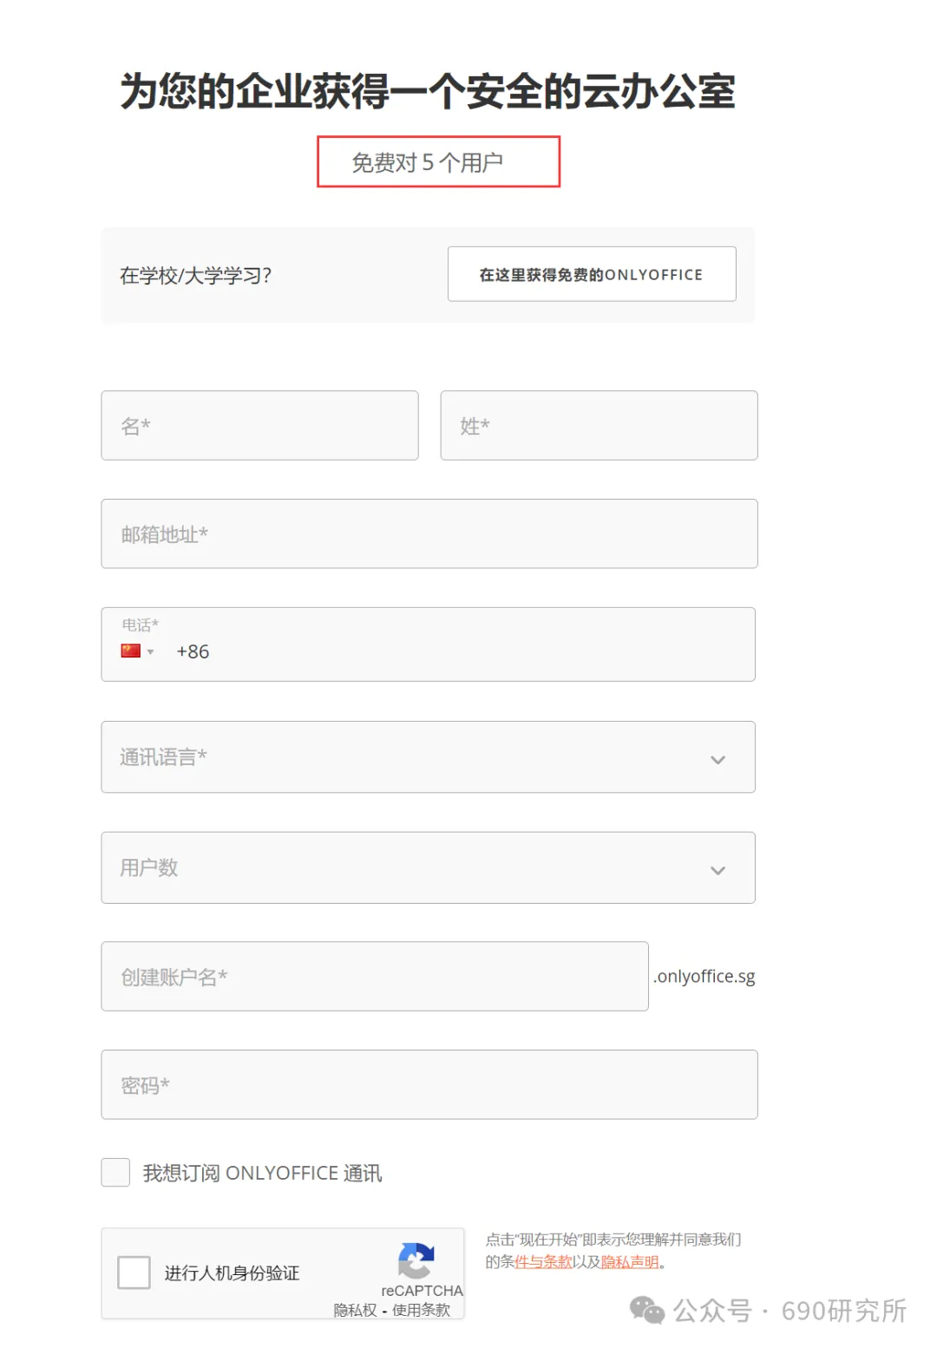Viewport: 937px width, 1348px height.
Task: Focus the 姓* last name field
Action: click(x=599, y=425)
